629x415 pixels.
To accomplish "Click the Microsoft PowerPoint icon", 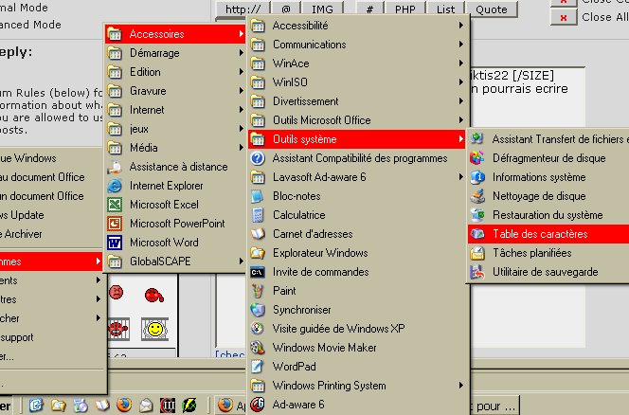I will [115, 224].
